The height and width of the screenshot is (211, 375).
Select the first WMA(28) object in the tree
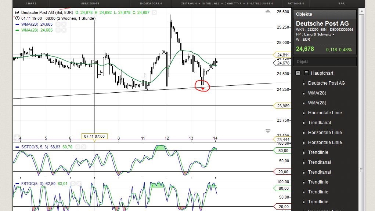317,93
